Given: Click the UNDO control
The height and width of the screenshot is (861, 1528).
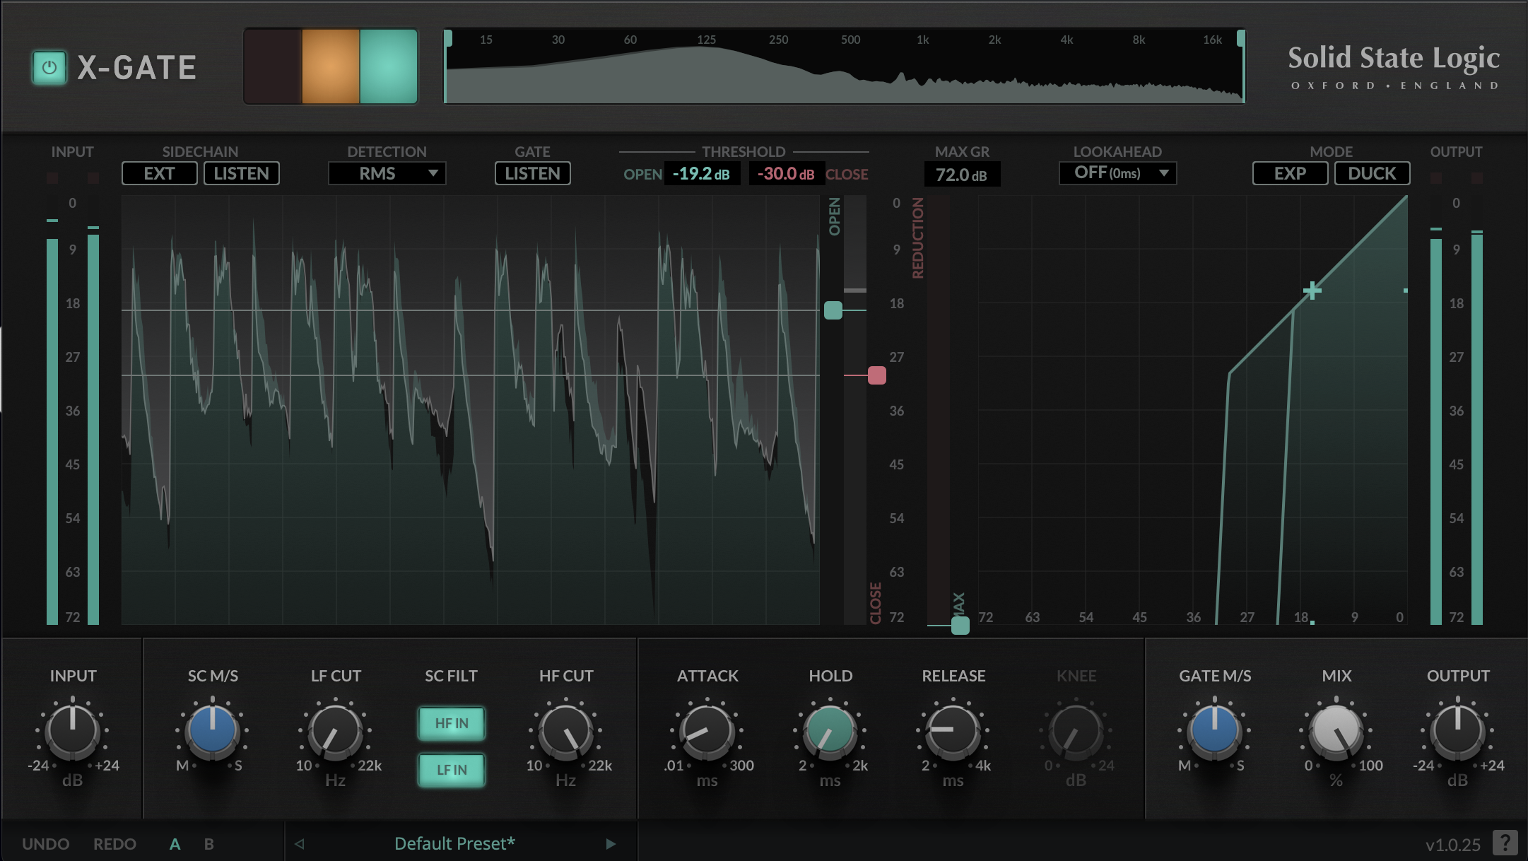Looking at the screenshot, I should pyautogui.click(x=45, y=843).
